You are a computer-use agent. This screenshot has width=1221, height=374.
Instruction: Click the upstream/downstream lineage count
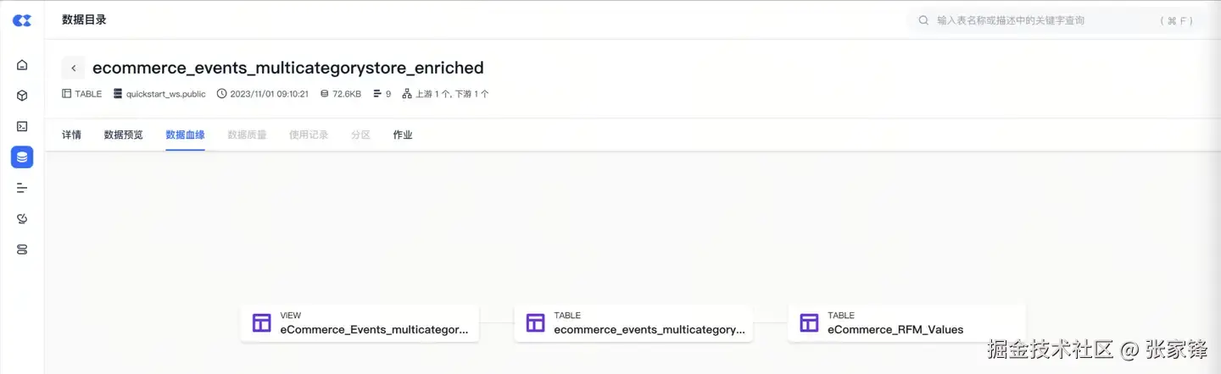[451, 94]
